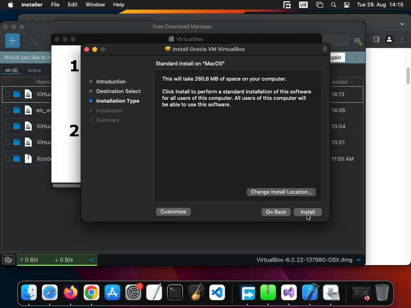
Task: Click the Customise button
Action: [173, 212]
